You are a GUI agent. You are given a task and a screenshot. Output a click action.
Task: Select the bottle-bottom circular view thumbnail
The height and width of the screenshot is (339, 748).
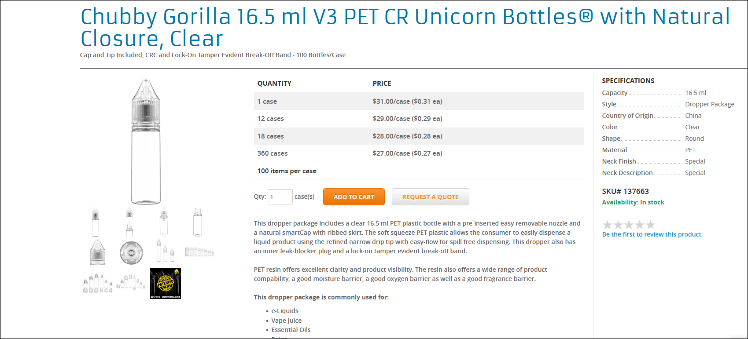(x=131, y=253)
